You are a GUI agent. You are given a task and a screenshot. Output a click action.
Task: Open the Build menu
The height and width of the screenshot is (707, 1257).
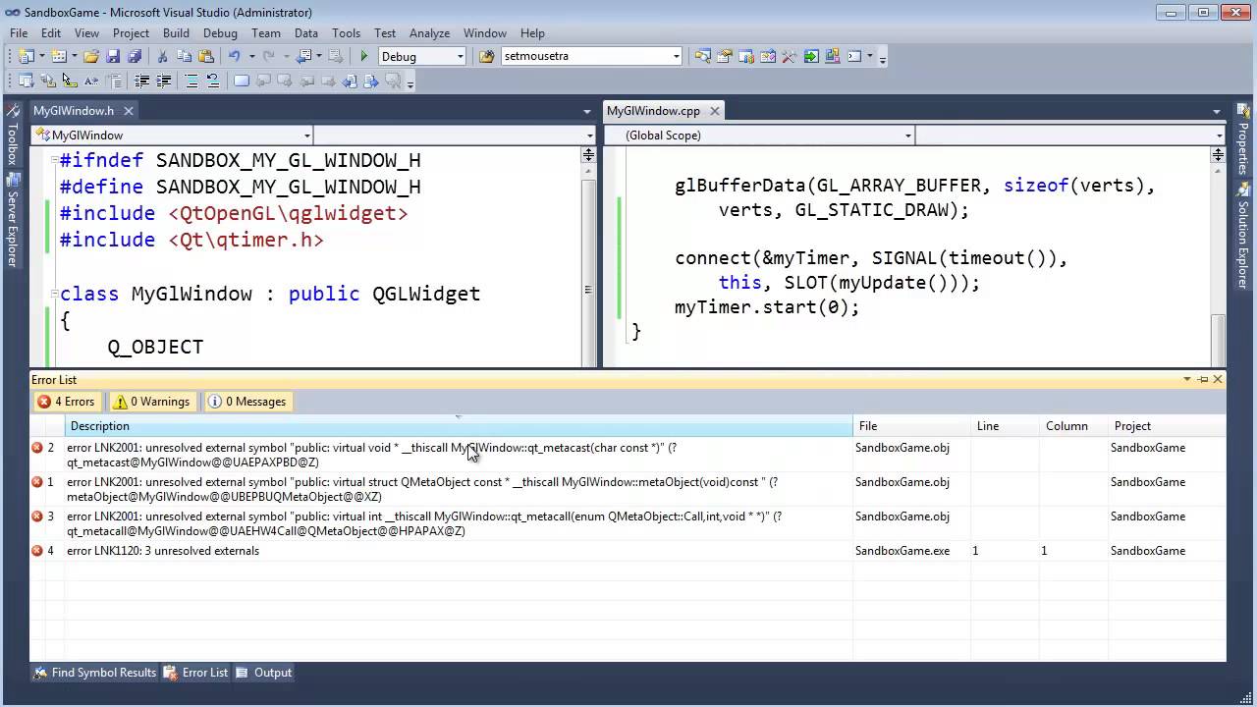(x=176, y=32)
